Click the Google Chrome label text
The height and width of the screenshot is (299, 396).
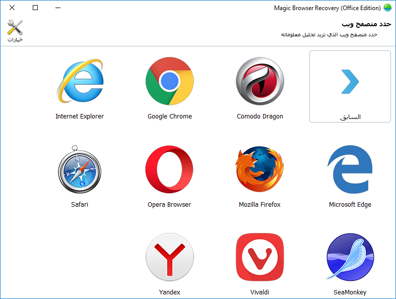[x=170, y=116]
